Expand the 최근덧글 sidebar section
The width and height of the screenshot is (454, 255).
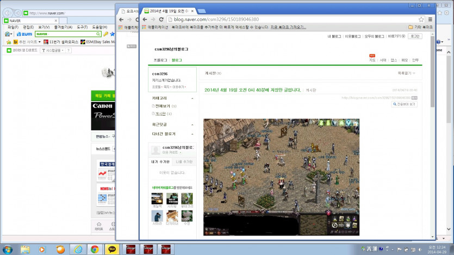tap(192, 124)
